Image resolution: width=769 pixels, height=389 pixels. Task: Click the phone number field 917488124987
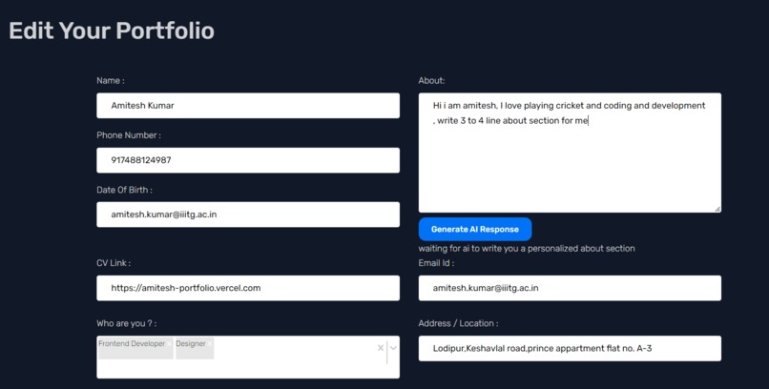coord(248,160)
